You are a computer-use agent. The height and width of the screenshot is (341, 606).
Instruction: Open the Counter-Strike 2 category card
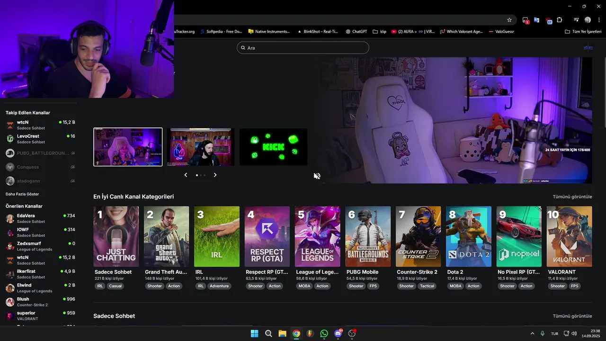pos(418,236)
